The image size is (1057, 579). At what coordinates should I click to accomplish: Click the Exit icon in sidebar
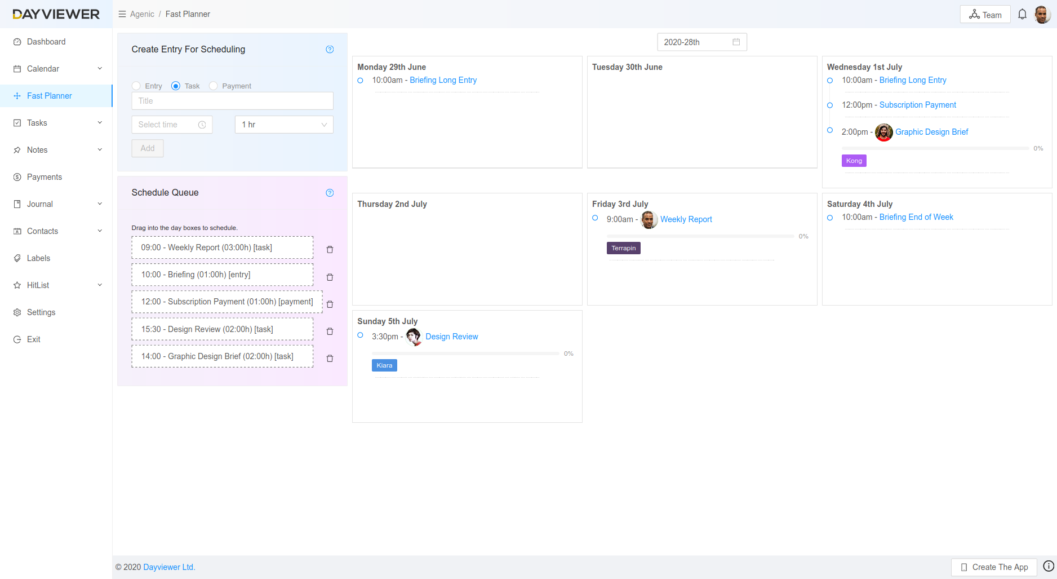coord(17,339)
